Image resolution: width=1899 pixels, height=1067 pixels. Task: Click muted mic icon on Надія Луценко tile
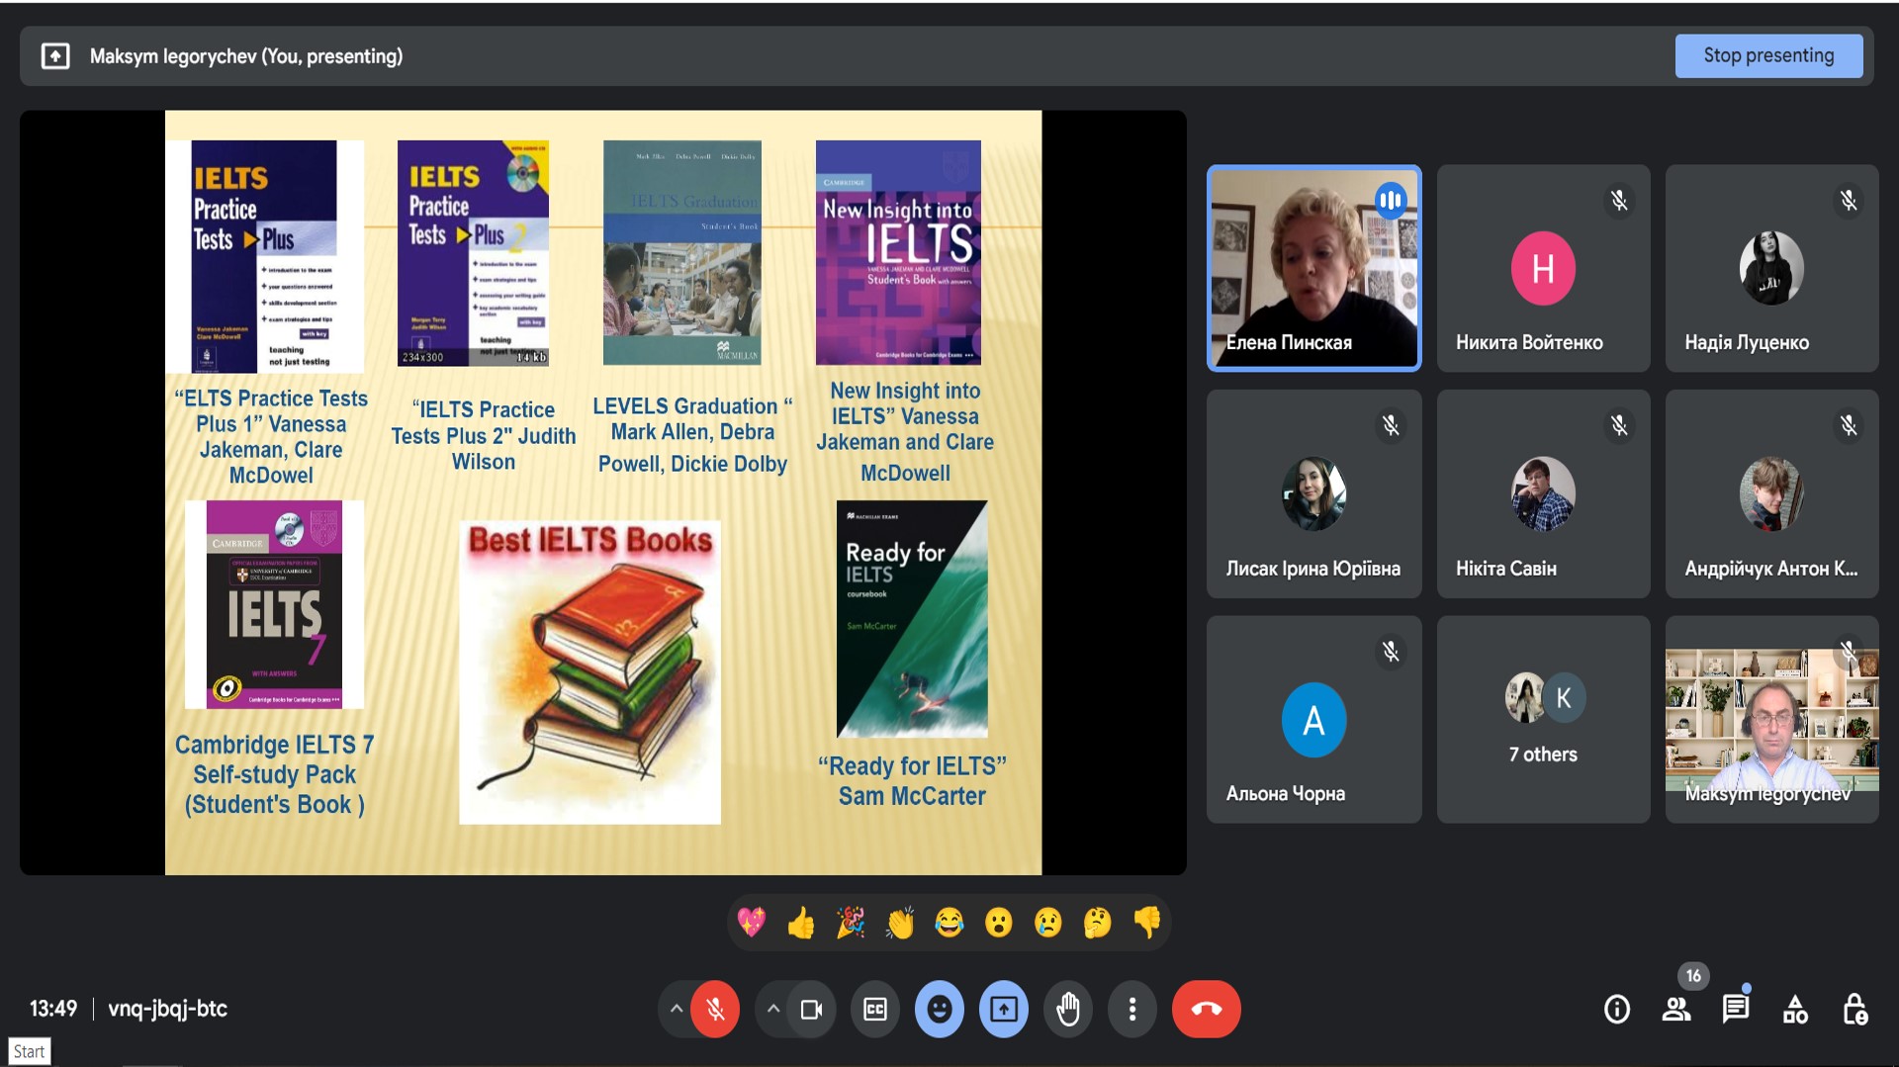point(1849,201)
